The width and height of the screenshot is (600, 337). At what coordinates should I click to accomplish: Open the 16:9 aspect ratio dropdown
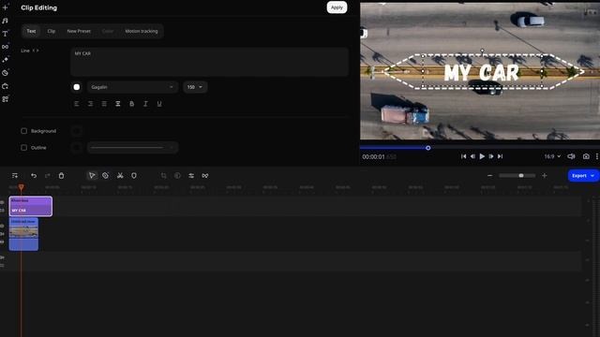point(552,156)
